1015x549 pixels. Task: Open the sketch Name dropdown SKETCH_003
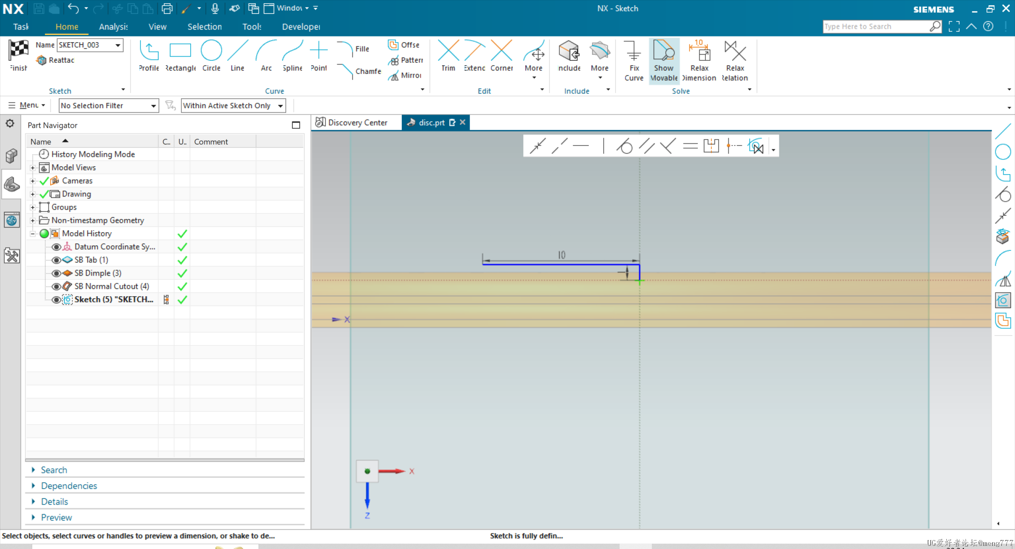[x=118, y=45]
